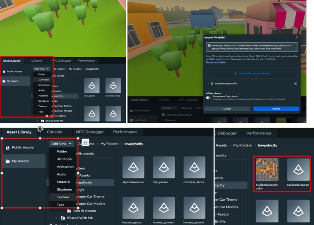Select the Car Models tree row in the stylizedweapon color view
314x225 pixels.
pos(231,207)
